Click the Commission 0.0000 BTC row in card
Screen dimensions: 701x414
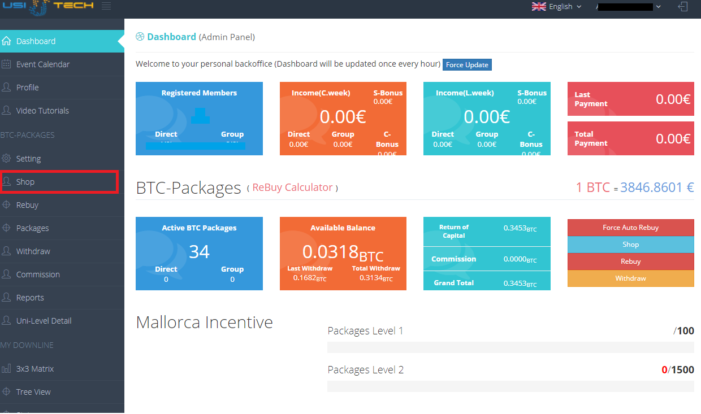[487, 259]
